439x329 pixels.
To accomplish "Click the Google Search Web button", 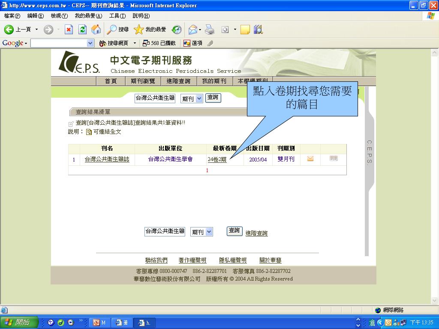I will [114, 43].
